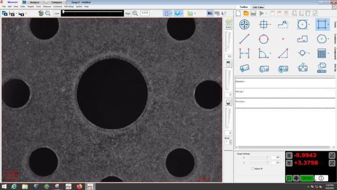Expand the run program dropdown arrow

tap(266, 13)
